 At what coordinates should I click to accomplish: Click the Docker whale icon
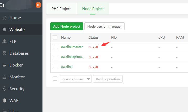[4, 65]
